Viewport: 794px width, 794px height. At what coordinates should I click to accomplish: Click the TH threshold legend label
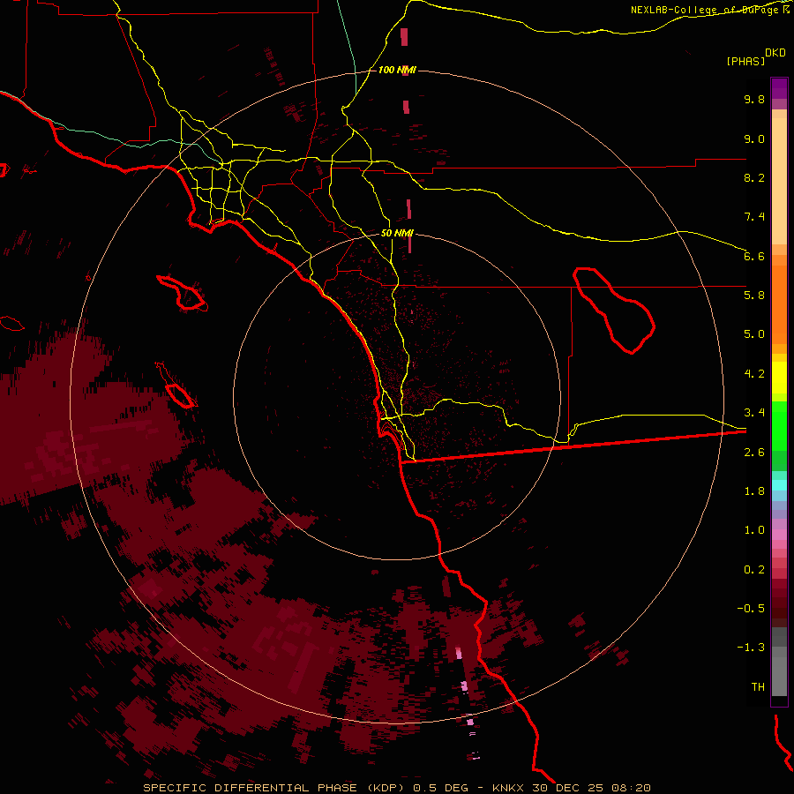758,687
